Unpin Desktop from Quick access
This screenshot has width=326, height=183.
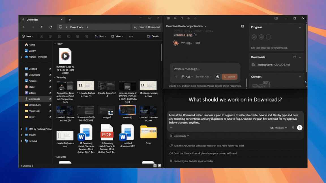click(x=50, y=69)
